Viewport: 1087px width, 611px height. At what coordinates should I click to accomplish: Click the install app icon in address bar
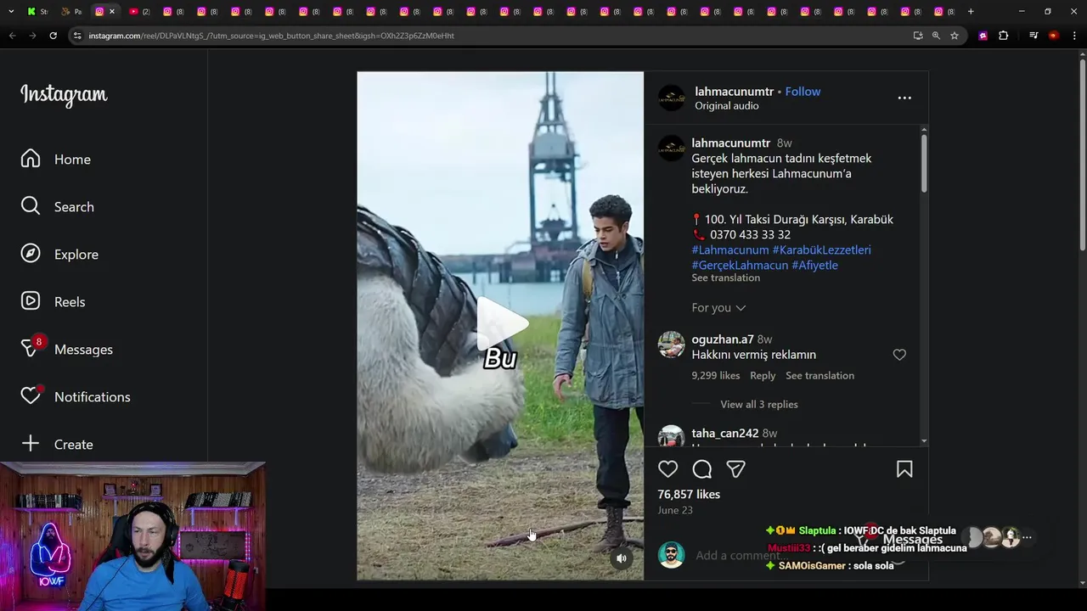click(x=918, y=36)
